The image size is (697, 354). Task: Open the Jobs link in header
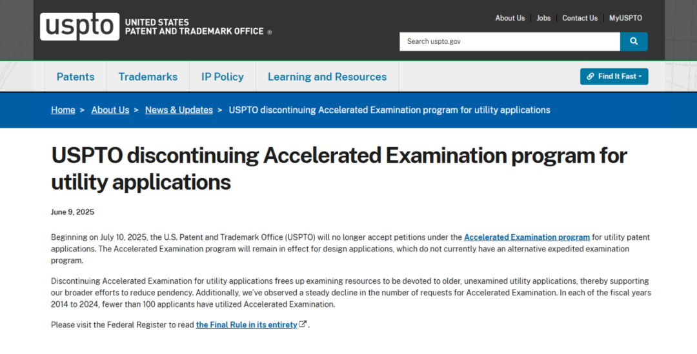[x=543, y=18]
